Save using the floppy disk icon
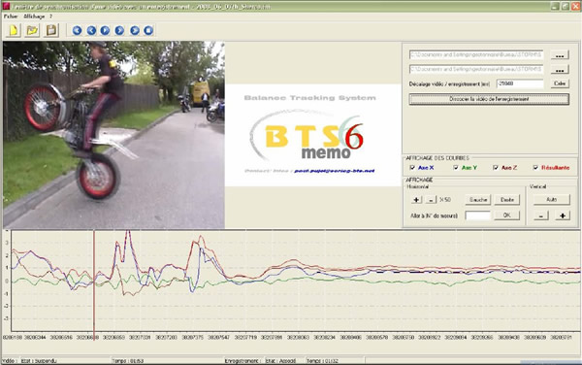582x365 pixels. coord(51,30)
